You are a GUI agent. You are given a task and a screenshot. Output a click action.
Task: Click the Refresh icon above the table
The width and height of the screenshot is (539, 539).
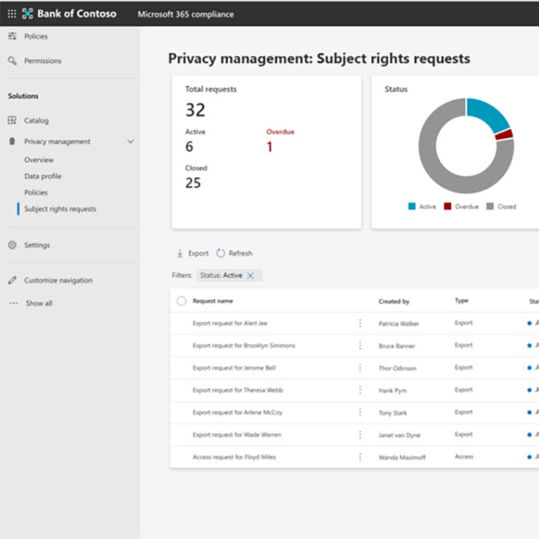pos(221,253)
